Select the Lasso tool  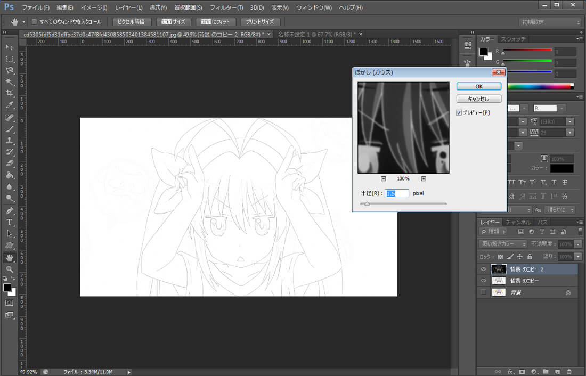click(x=10, y=70)
